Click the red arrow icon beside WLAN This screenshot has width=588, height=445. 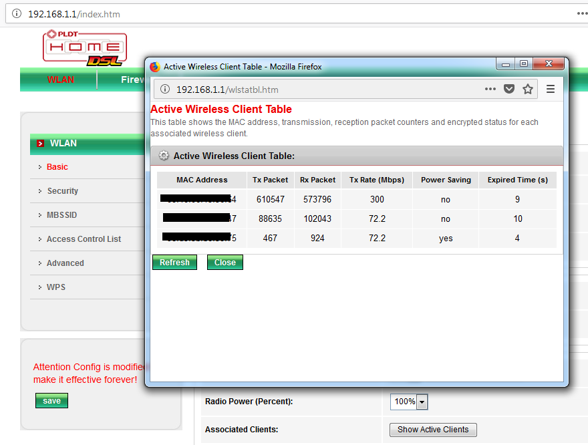click(x=40, y=143)
